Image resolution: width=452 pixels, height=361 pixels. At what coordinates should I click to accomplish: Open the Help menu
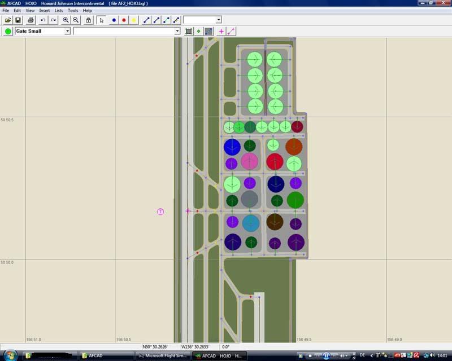coord(88,10)
